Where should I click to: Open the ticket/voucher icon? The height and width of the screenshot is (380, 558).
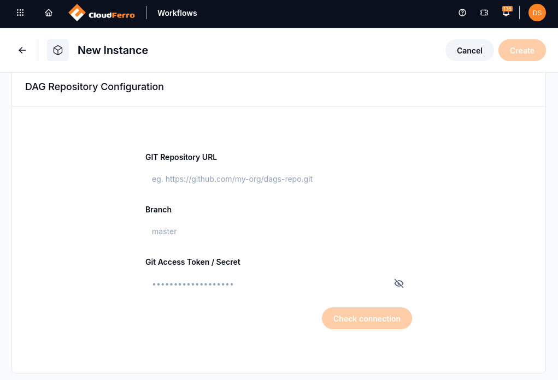484,13
